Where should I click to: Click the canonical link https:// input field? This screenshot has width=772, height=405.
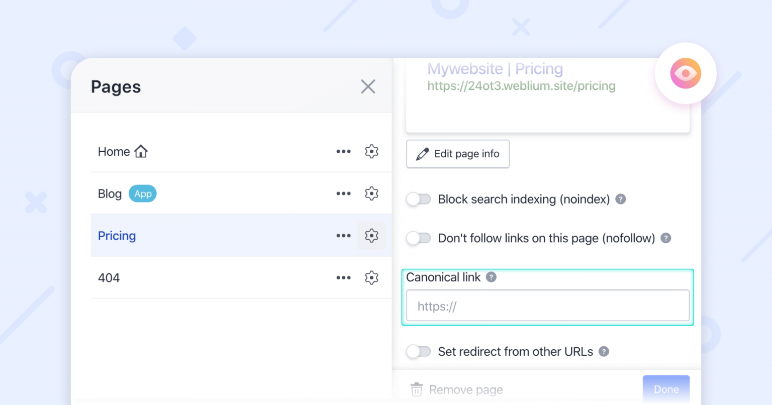tap(547, 305)
